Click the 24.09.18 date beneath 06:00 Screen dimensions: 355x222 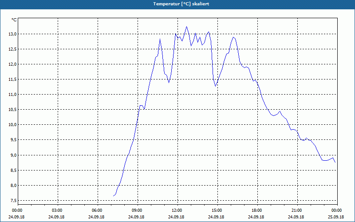tap(96, 217)
